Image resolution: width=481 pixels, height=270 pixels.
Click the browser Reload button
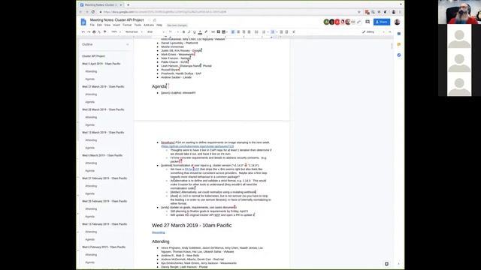93,12
